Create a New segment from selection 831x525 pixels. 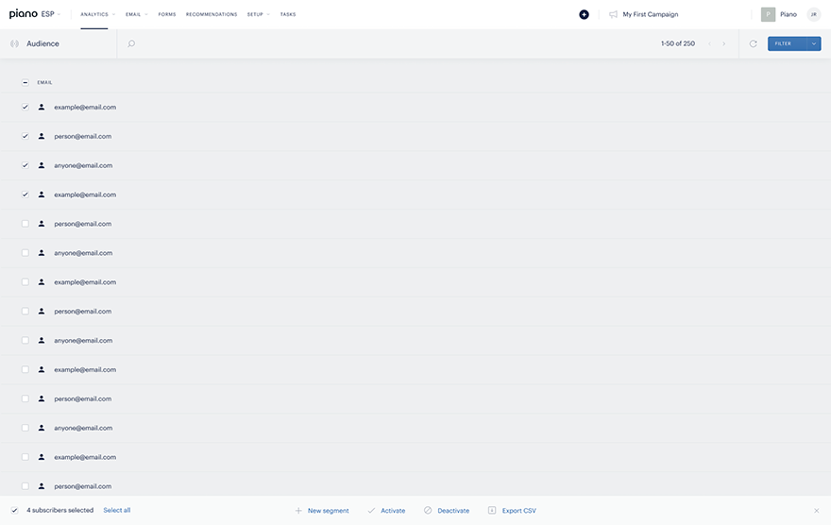322,511
